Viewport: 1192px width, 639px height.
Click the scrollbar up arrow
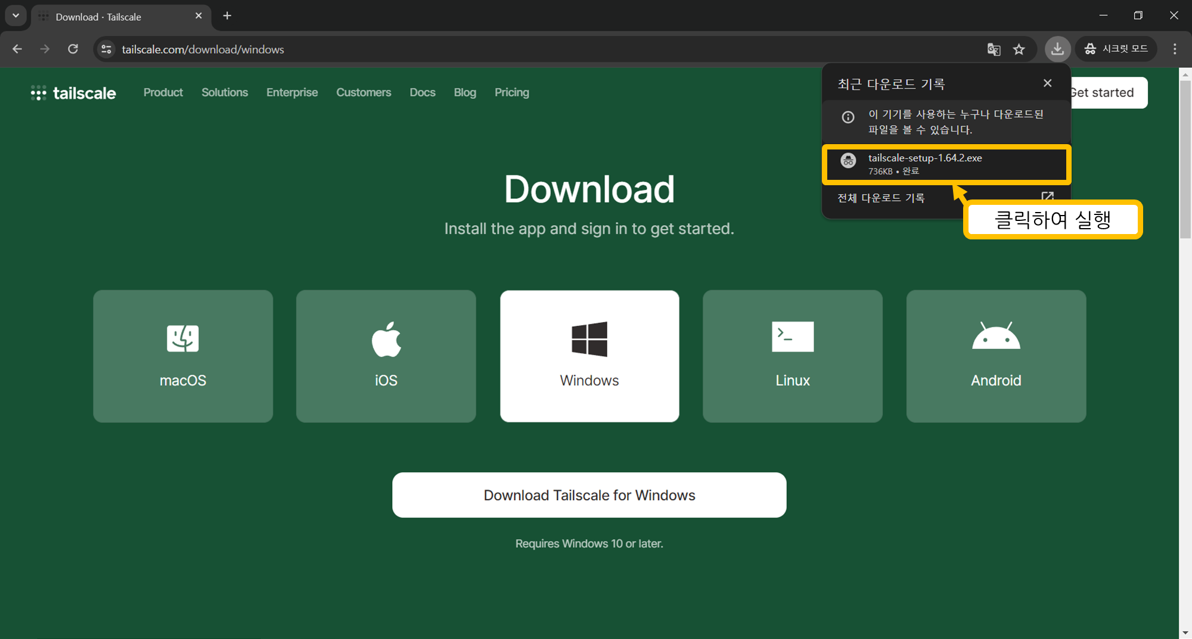pyautogui.click(x=1185, y=74)
